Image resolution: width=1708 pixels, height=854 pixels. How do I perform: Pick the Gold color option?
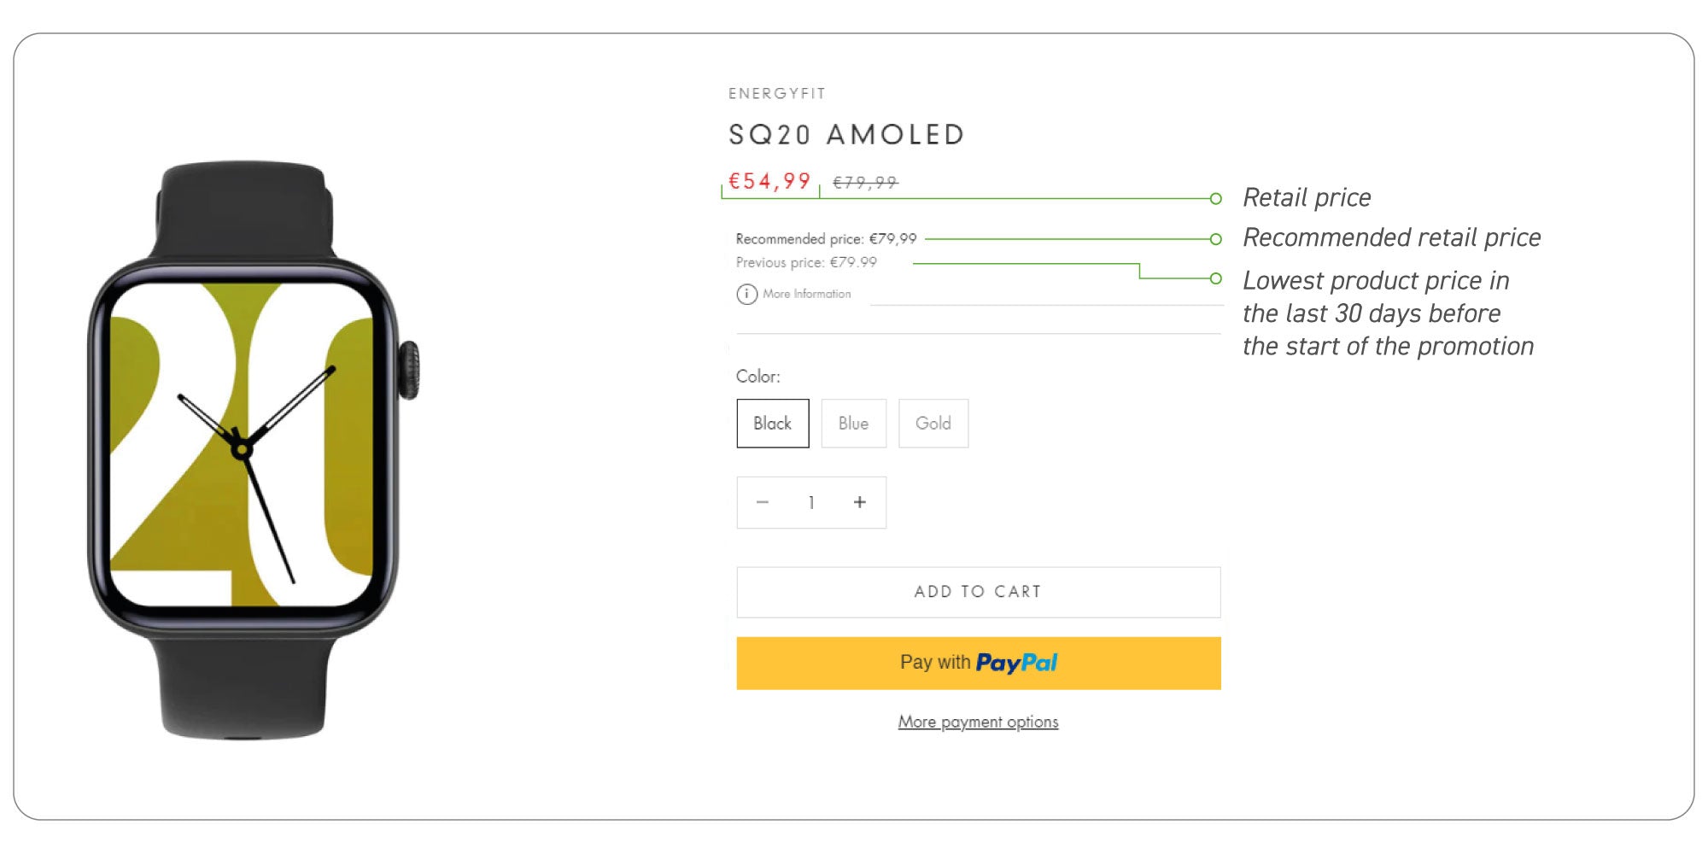933,424
